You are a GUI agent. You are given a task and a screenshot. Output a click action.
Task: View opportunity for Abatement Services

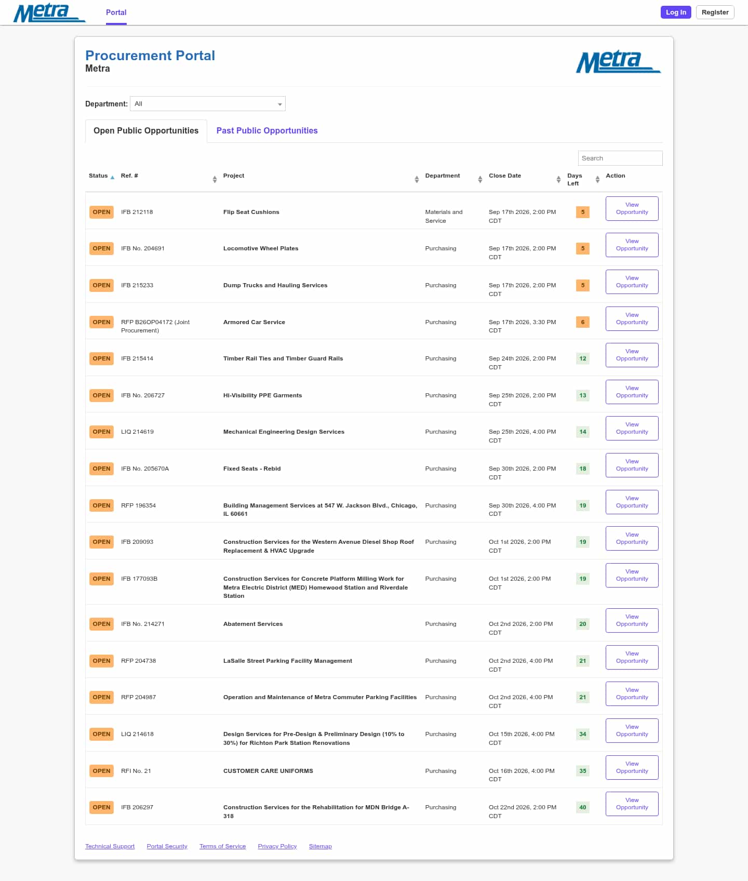(x=632, y=620)
